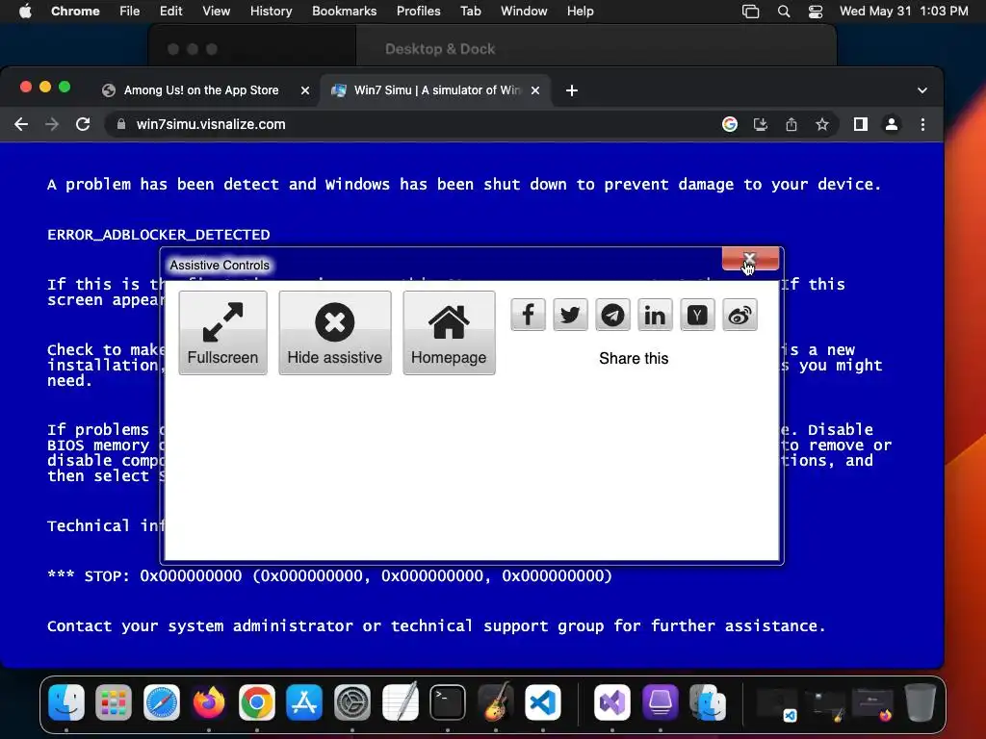The image size is (986, 739).
Task: Share on Facebook icon
Action: point(528,315)
